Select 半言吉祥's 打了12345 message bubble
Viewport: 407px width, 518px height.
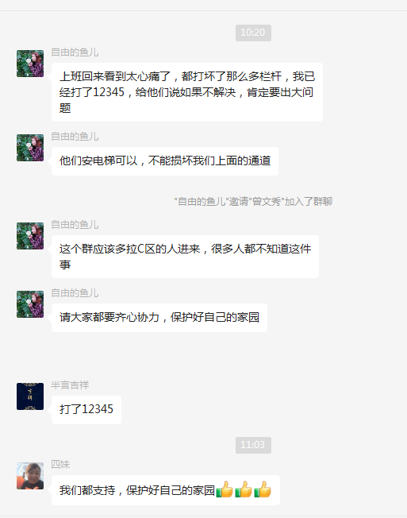coord(86,410)
